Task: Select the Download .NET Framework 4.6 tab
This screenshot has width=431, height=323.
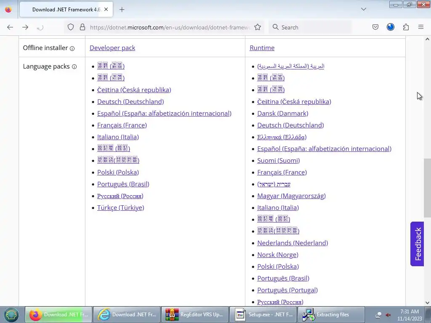Action: coord(66,10)
